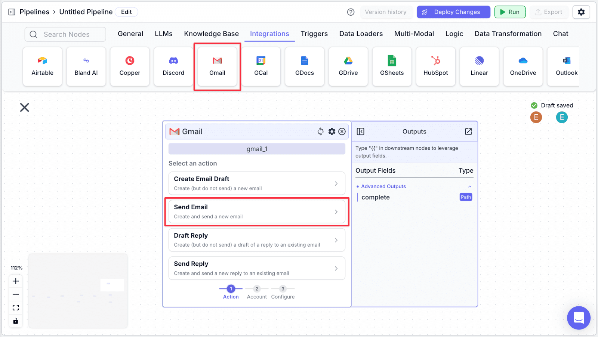Viewport: 598px width, 337px height.
Task: Open pipeline settings gear in header
Action: [x=581, y=12]
